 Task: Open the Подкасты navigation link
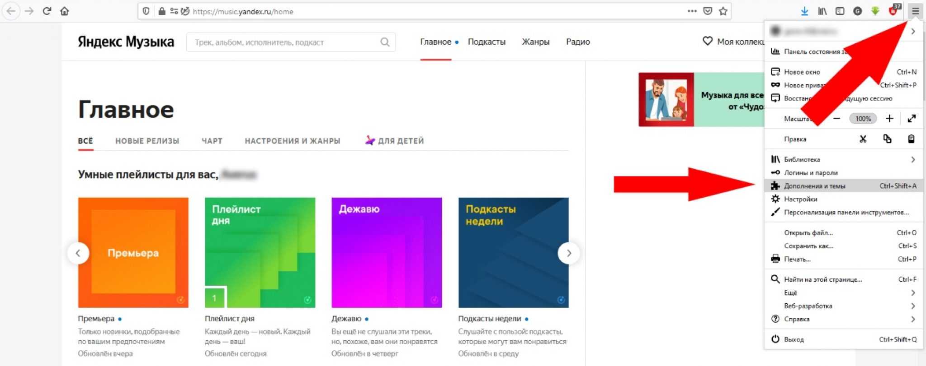click(487, 42)
